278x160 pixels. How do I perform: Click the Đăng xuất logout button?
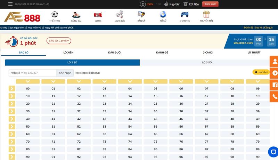210,4
